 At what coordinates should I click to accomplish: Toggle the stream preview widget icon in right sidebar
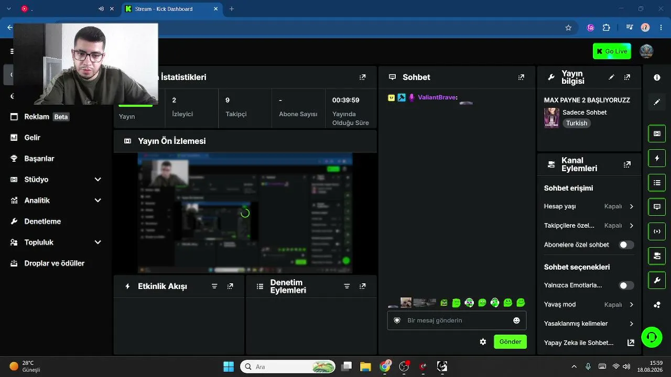pyautogui.click(x=657, y=134)
